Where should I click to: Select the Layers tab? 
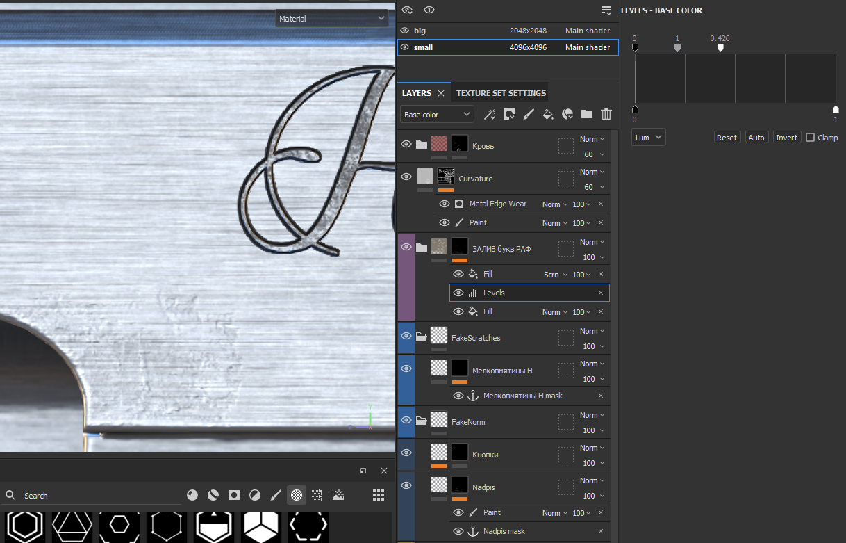tap(417, 93)
